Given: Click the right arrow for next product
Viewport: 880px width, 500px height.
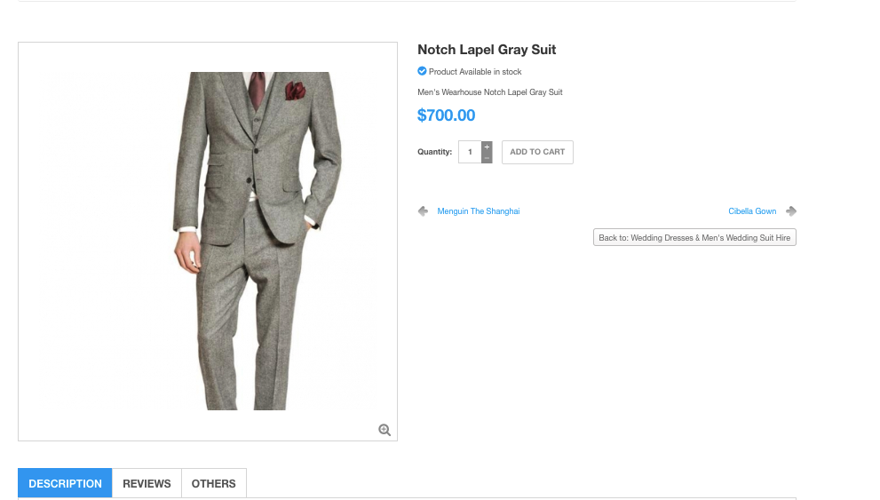Looking at the screenshot, I should coord(791,211).
